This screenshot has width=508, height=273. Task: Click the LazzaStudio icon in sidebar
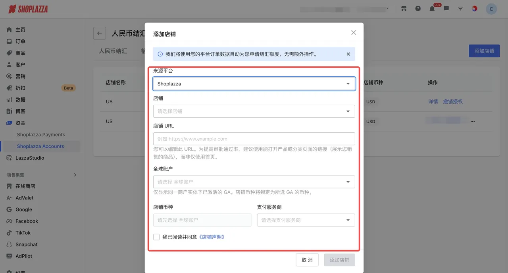click(x=9, y=158)
